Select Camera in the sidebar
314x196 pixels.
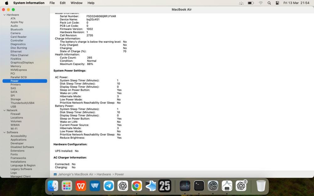[x=15, y=33]
